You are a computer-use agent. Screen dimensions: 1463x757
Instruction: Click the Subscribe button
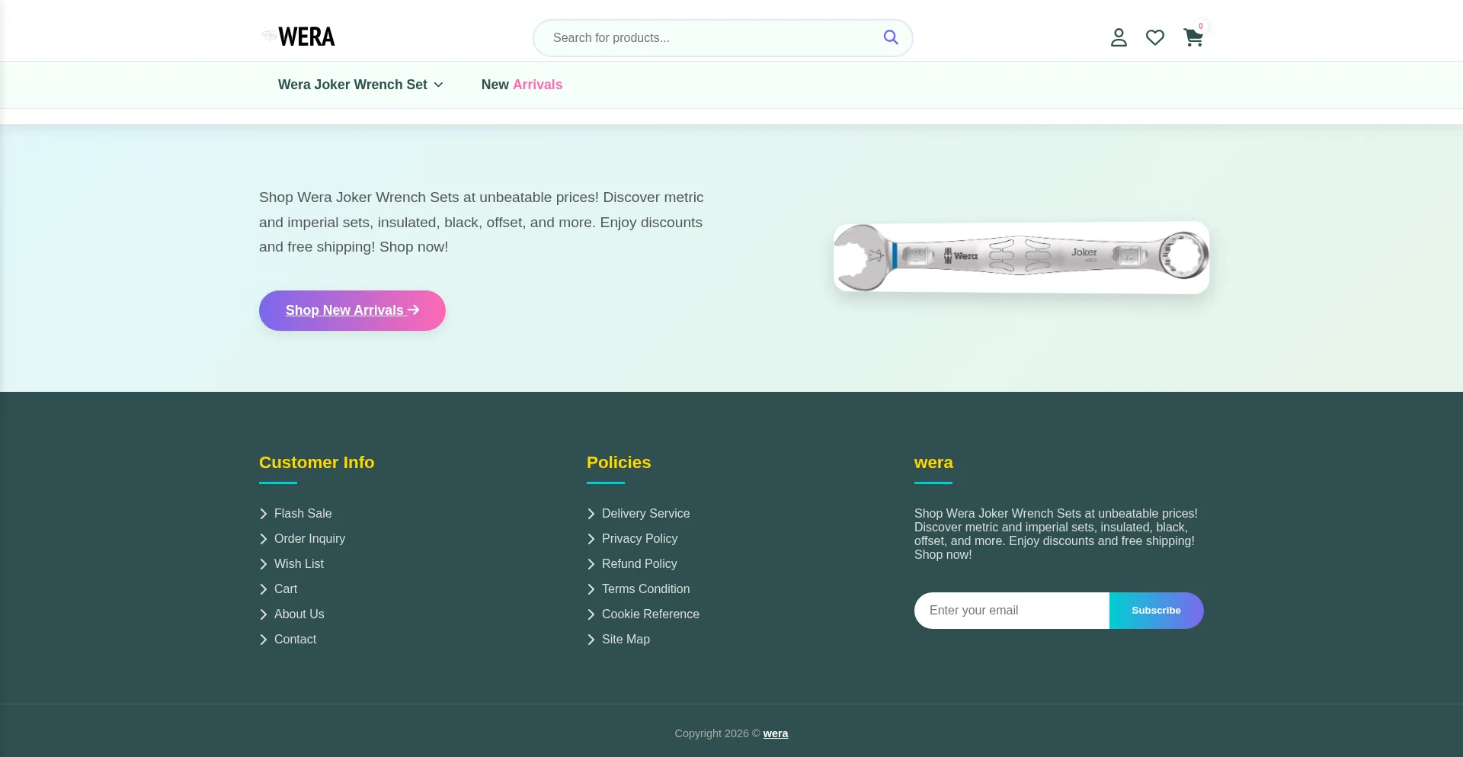1157,611
